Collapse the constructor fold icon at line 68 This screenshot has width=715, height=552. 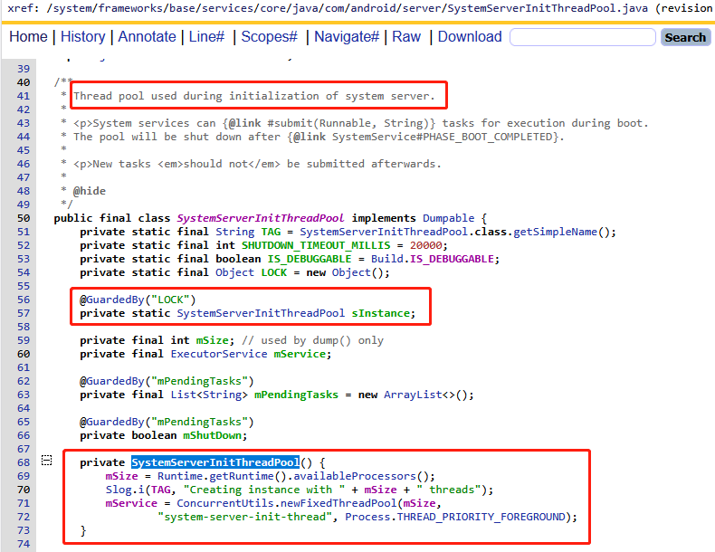46,461
